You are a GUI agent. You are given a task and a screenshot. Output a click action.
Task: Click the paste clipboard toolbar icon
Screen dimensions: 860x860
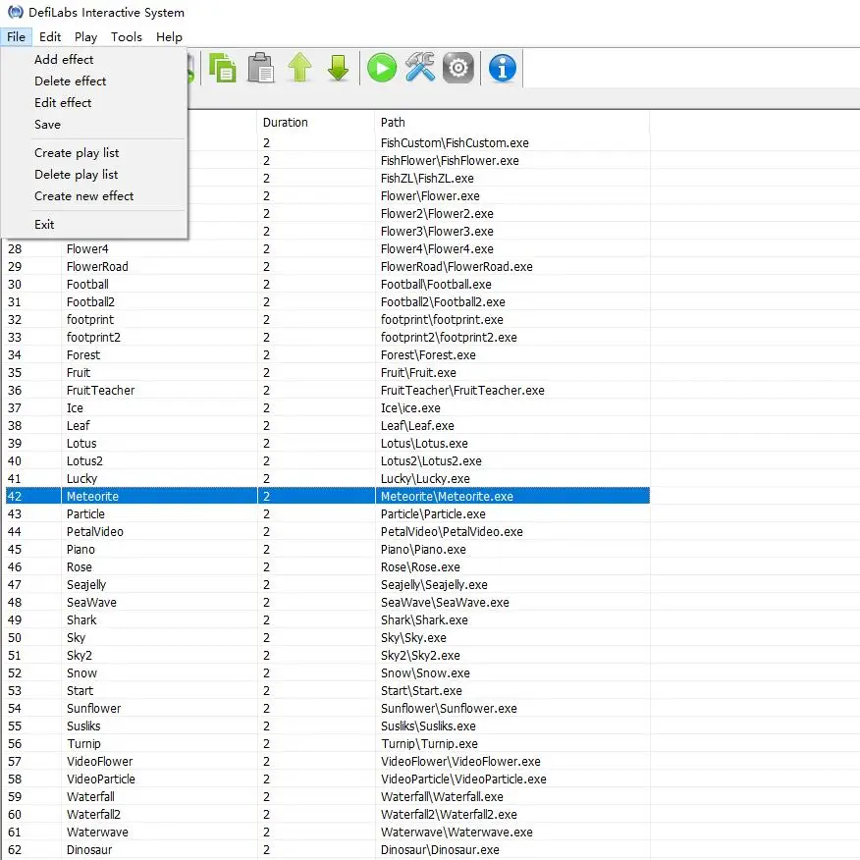click(261, 68)
